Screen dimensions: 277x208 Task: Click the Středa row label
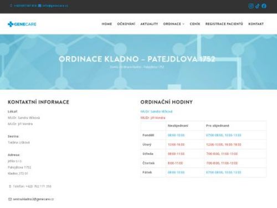(x=148, y=154)
